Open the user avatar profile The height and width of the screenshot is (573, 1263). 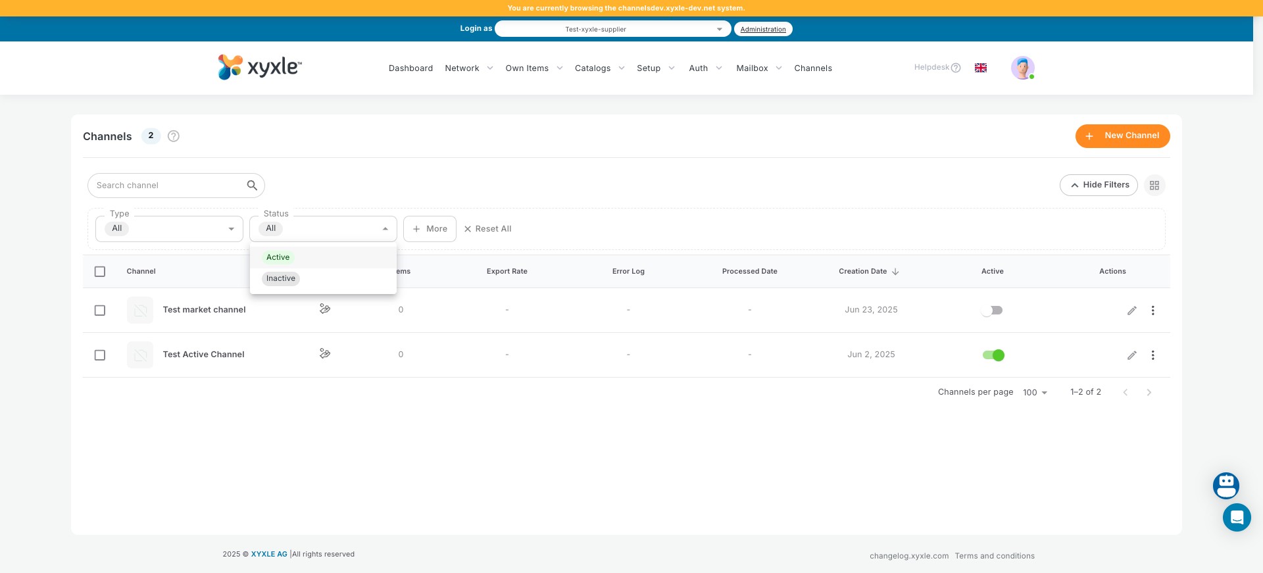click(x=1022, y=68)
